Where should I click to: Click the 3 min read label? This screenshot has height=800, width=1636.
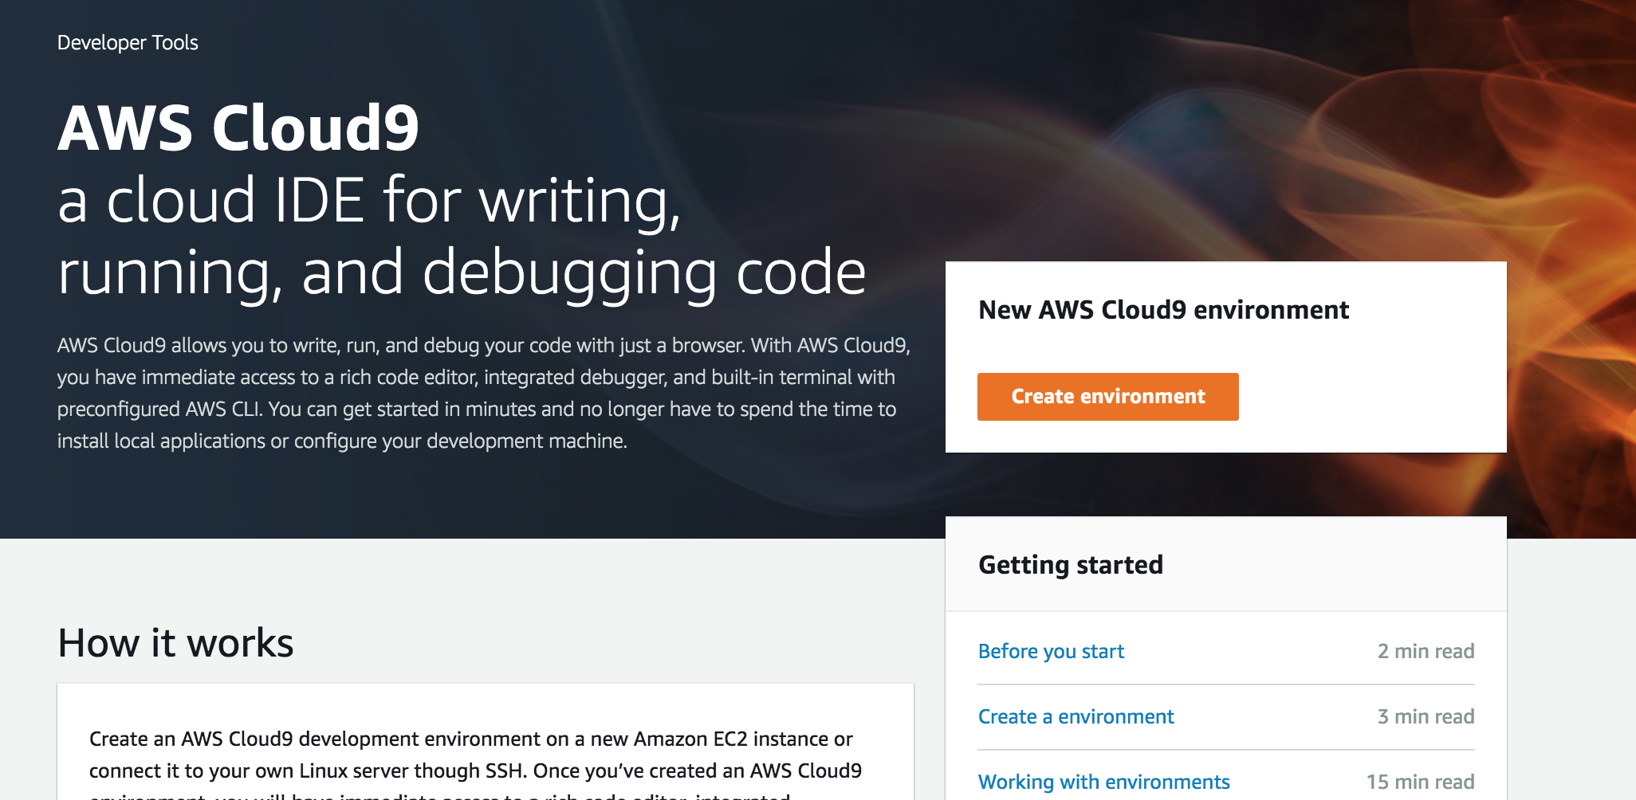[x=1426, y=716]
